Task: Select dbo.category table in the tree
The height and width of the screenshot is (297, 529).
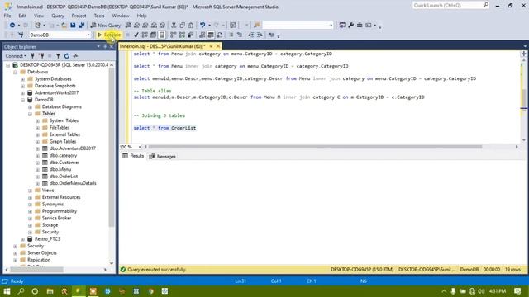Action: (63, 156)
